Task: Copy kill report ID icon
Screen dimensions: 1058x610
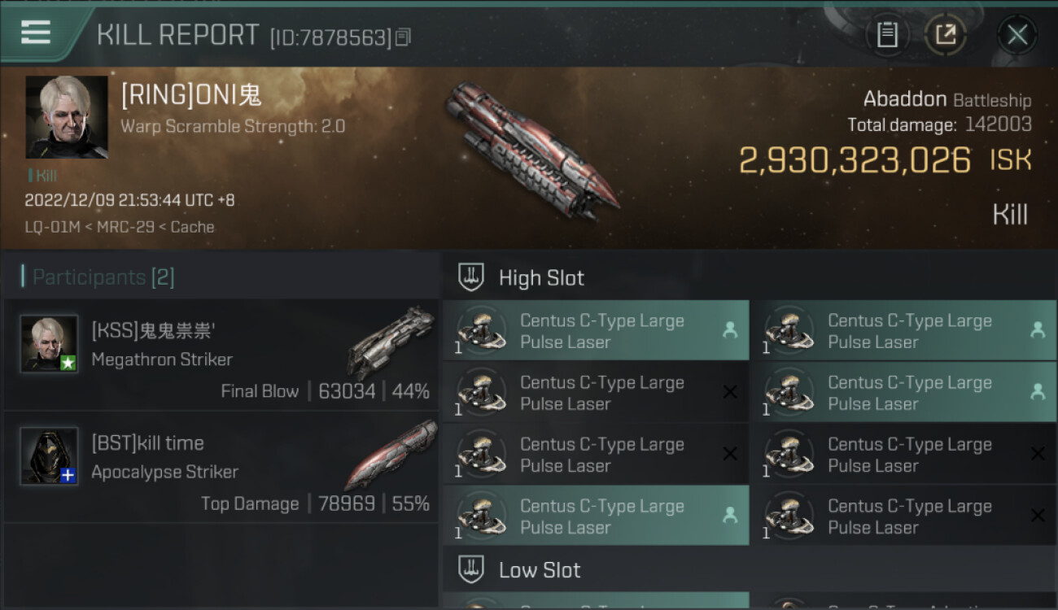Action: coord(403,37)
